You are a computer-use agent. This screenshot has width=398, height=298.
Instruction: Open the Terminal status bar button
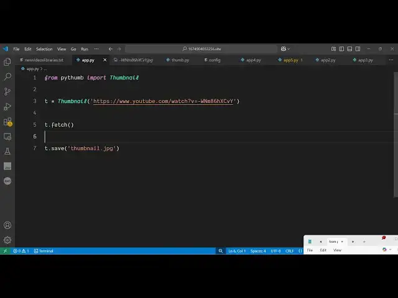[44, 251]
